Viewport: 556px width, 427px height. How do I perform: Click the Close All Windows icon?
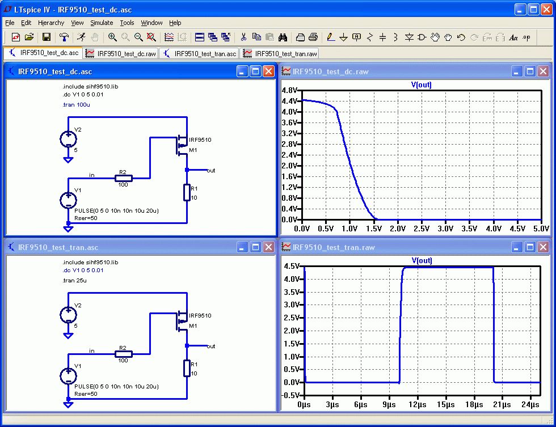coord(226,37)
